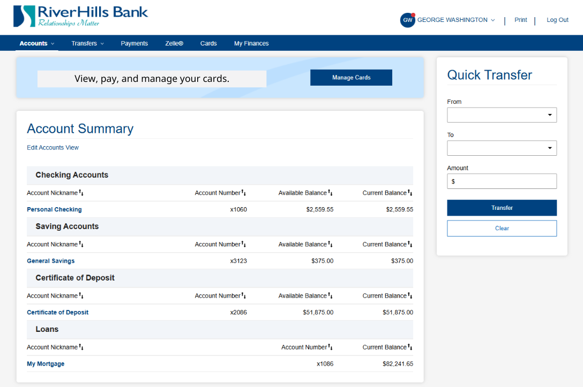Click the Quick Transfer heading

(x=489, y=75)
